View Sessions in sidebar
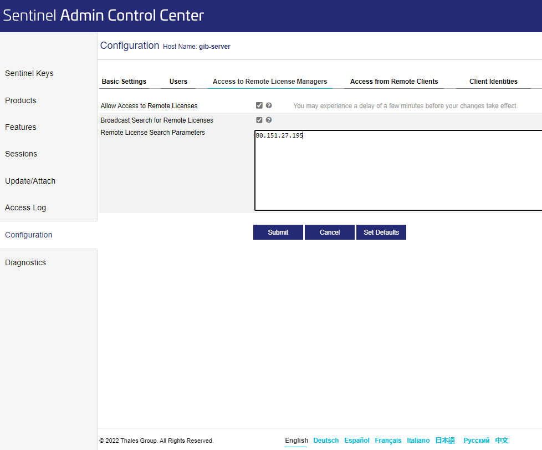The image size is (542, 450). [21, 154]
